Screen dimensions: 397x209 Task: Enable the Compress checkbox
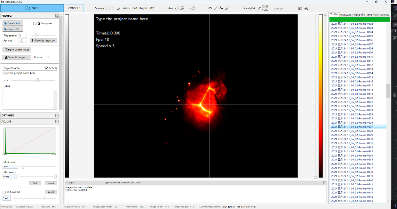coord(35,23)
